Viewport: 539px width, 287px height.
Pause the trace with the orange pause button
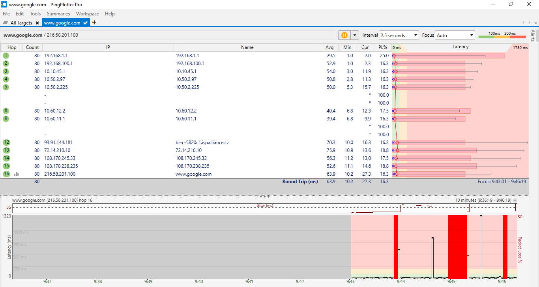pos(344,35)
